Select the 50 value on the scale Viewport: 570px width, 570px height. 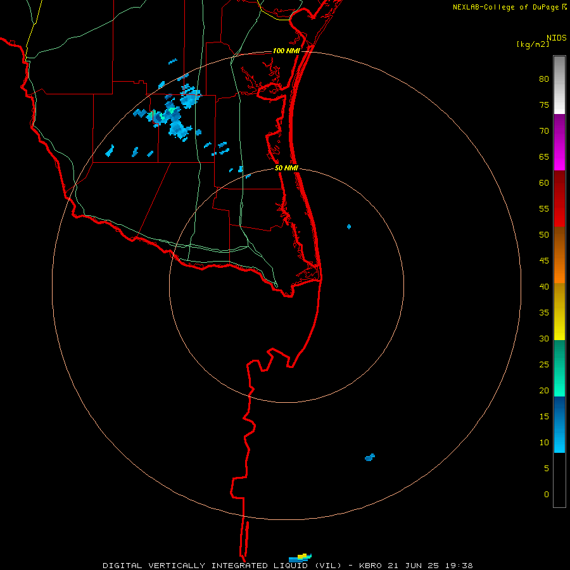pyautogui.click(x=544, y=234)
